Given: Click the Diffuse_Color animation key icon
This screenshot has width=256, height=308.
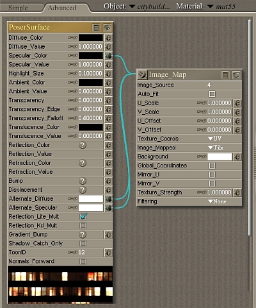Looking at the screenshot, I should point(72,38).
